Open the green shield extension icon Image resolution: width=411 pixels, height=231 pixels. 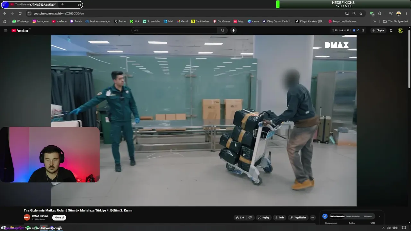point(372,13)
